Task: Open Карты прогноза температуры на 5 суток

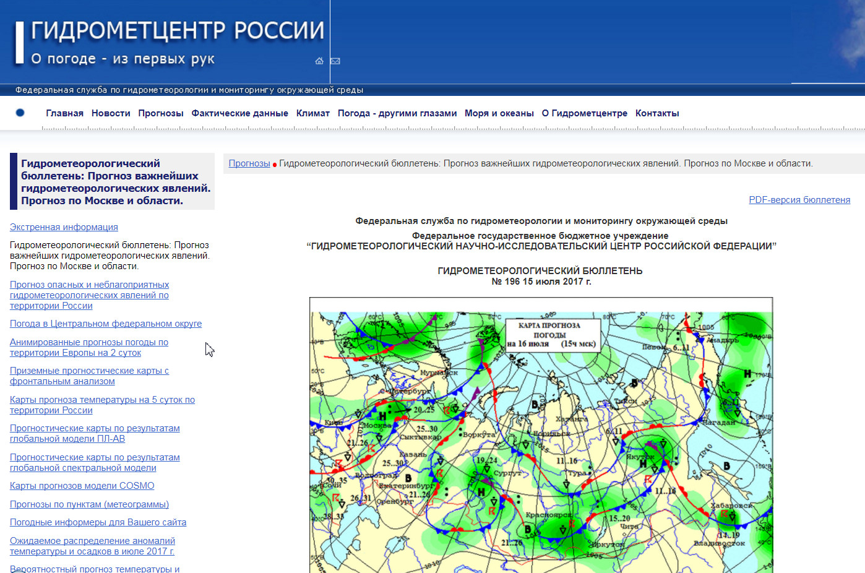Action: (102, 405)
